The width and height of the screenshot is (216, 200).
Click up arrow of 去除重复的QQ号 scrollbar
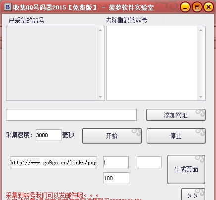tap(201, 30)
